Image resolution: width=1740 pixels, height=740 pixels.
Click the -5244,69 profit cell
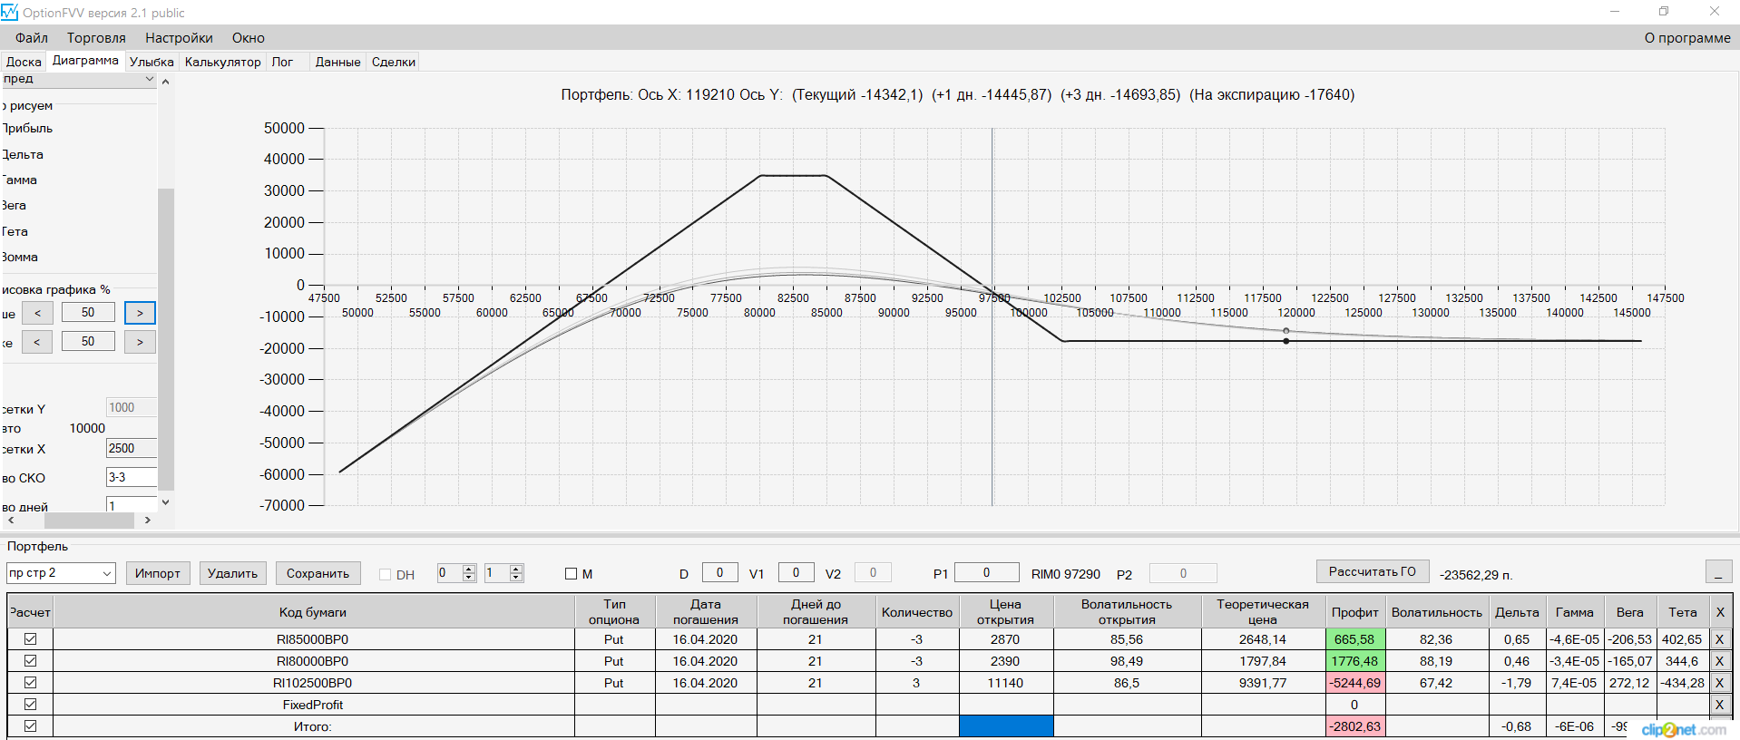pos(1354,683)
